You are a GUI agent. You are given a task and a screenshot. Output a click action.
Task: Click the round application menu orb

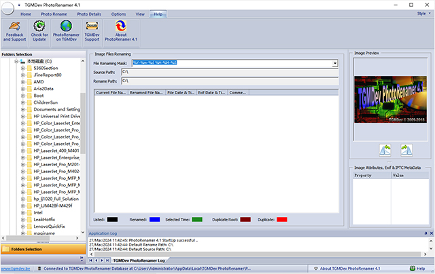coord(7,8)
